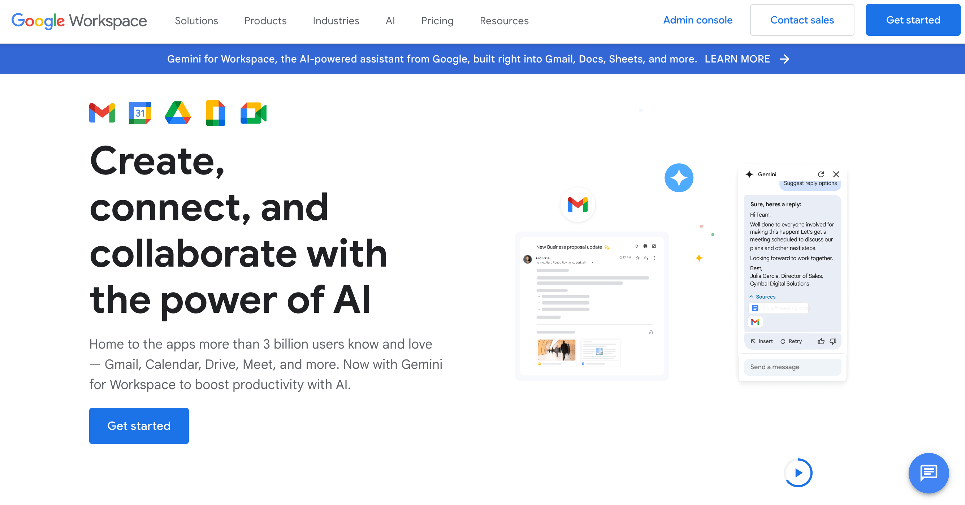Click the Gmail source icon under Sources
Viewport: 965px width, 505px height.
coord(755,322)
